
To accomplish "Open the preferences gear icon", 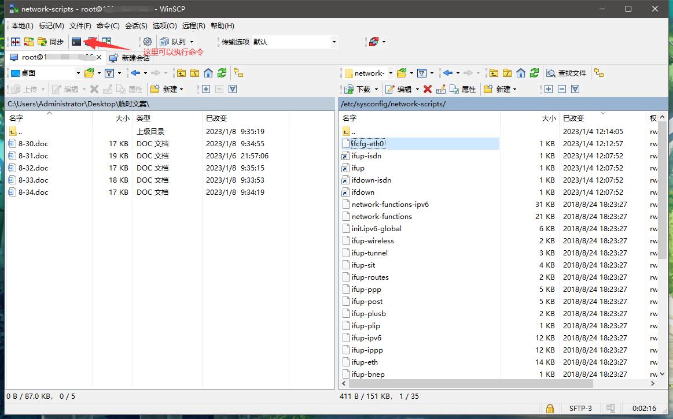I will [148, 42].
